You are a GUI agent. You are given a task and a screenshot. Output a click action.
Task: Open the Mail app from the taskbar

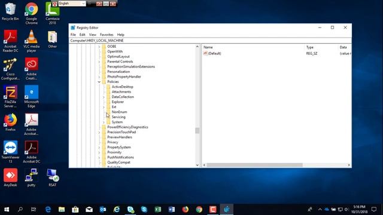pos(89,210)
